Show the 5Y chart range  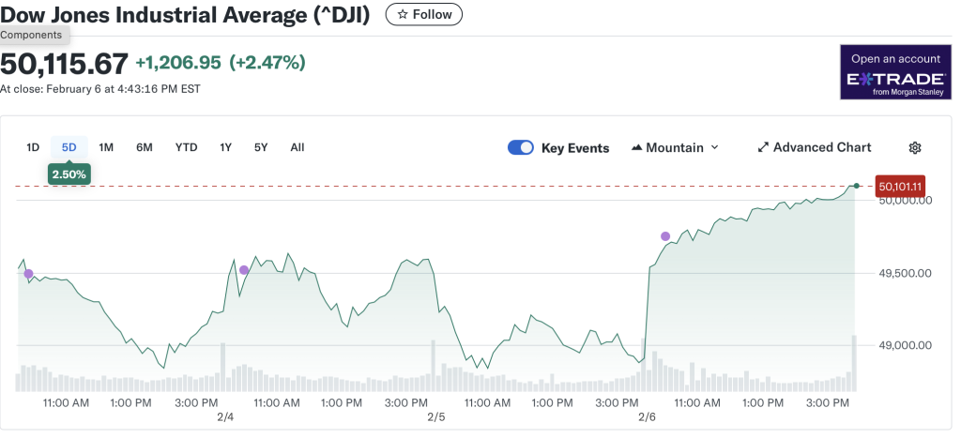[x=261, y=147]
